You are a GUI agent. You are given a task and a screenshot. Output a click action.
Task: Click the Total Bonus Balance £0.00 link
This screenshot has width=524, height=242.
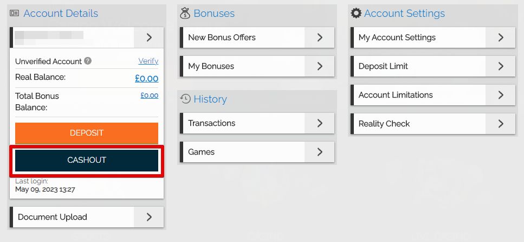pos(150,95)
